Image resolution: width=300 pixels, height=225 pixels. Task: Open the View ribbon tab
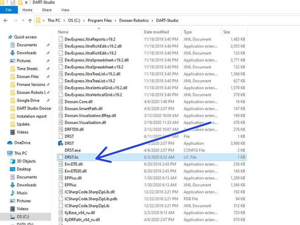tap(65, 10)
